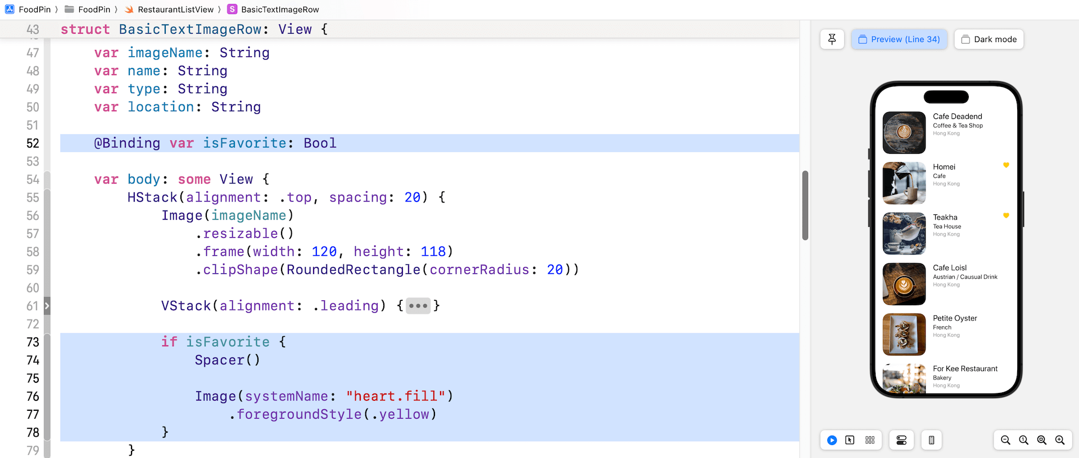Select the Preview (Line 34) tab

click(899, 39)
